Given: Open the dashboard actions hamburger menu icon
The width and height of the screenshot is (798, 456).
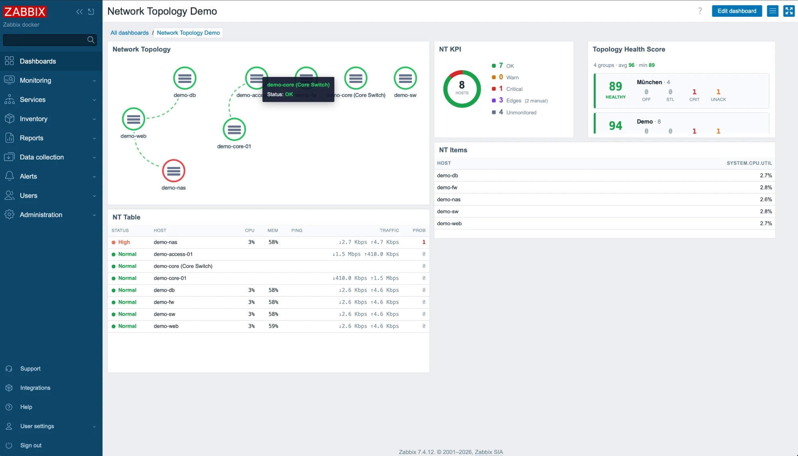Looking at the screenshot, I should [x=773, y=11].
